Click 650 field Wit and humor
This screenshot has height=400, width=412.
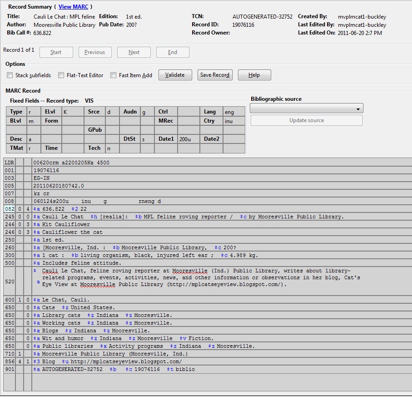coord(222,338)
